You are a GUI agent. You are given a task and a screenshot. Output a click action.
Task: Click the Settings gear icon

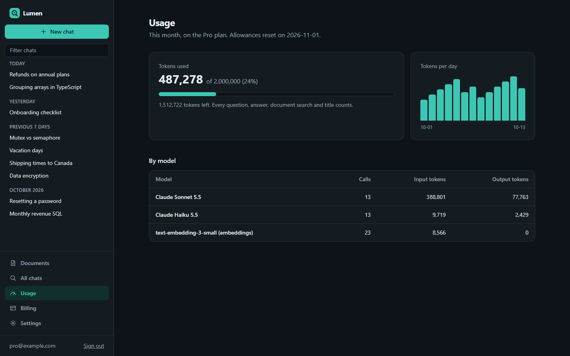[x=13, y=323]
